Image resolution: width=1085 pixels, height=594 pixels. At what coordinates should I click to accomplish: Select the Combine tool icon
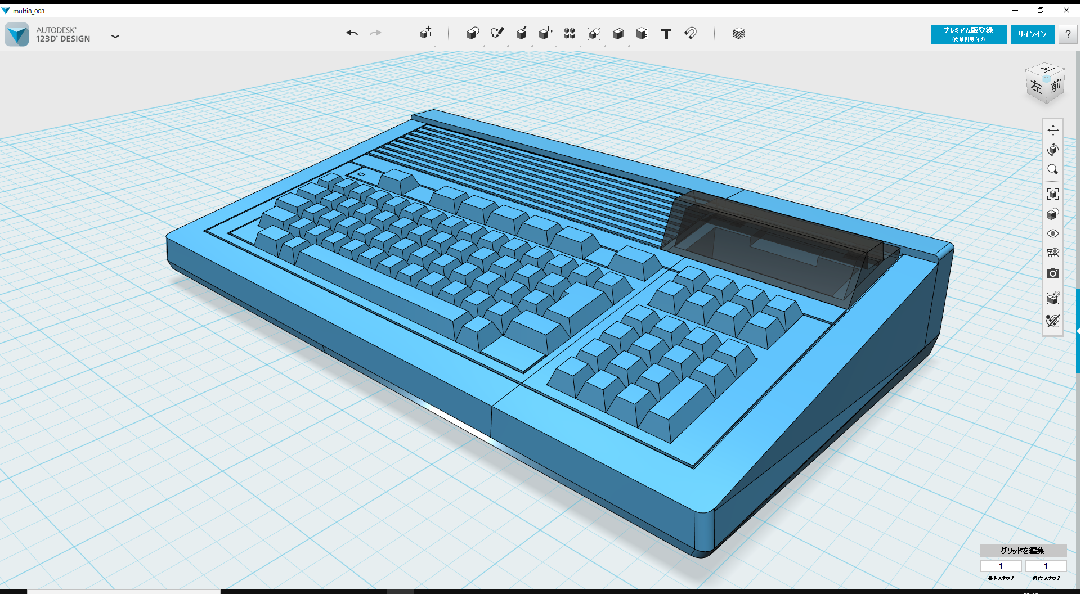click(x=618, y=34)
